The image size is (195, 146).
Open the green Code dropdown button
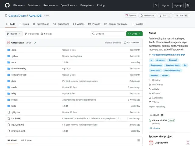[x=134, y=34]
